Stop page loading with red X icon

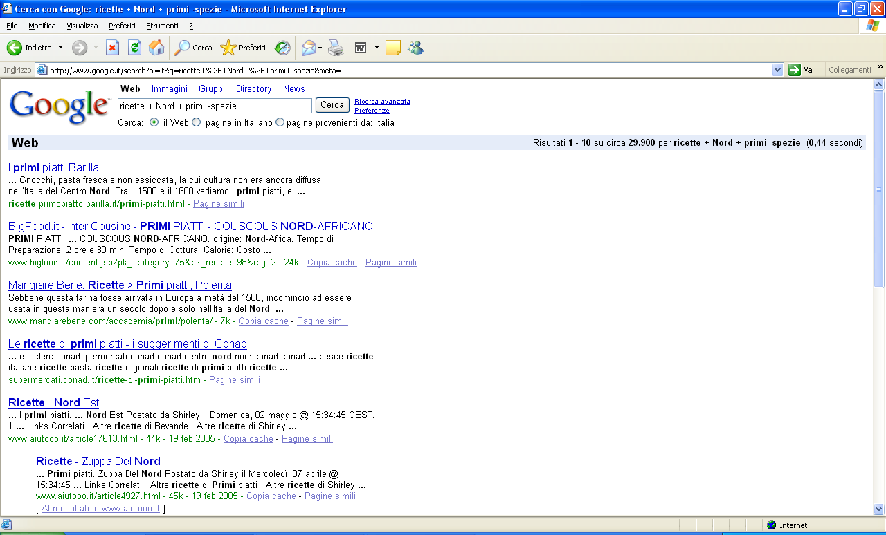pyautogui.click(x=112, y=48)
